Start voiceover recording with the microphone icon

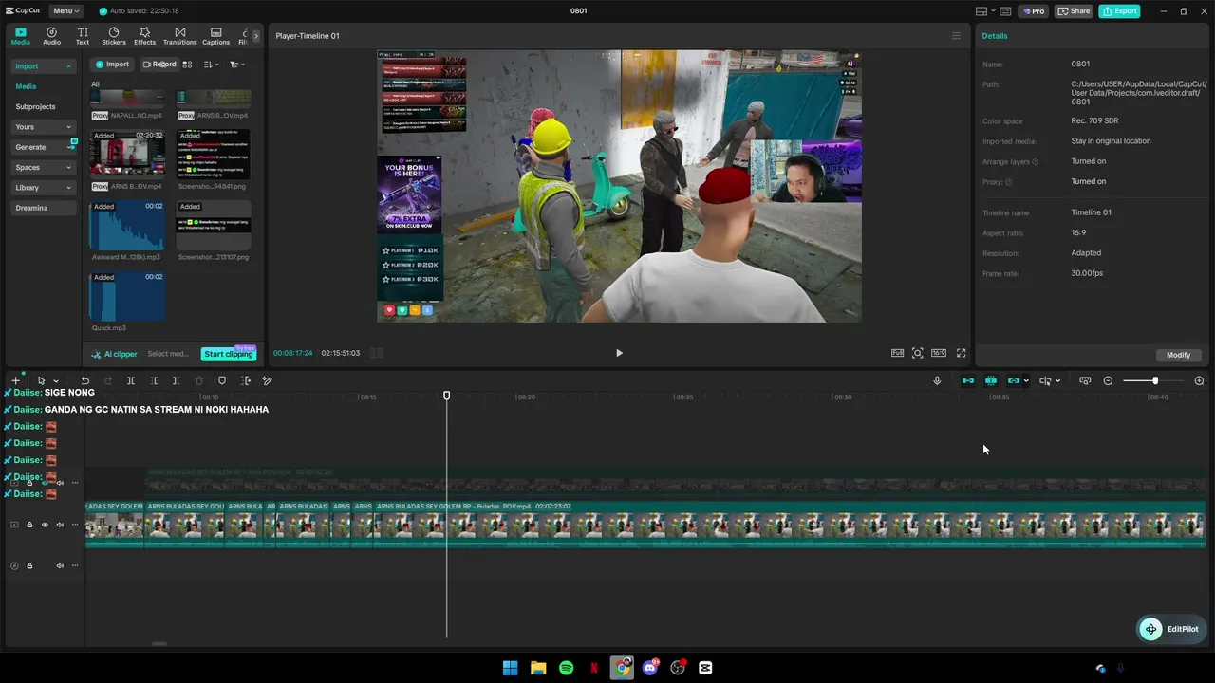pyautogui.click(x=937, y=380)
